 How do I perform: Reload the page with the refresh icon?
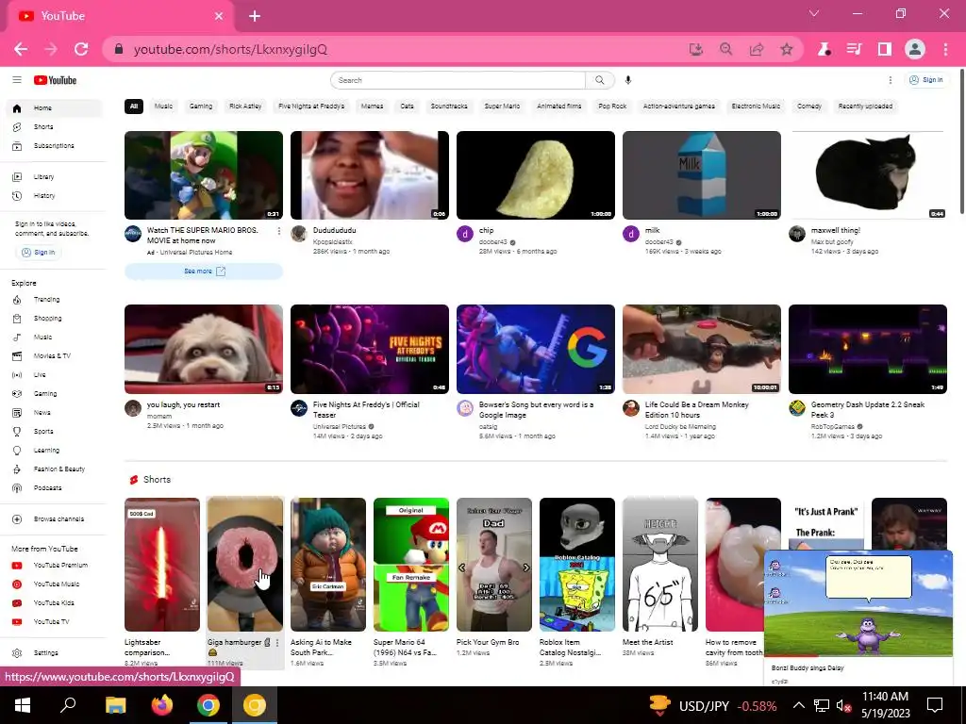[81, 49]
